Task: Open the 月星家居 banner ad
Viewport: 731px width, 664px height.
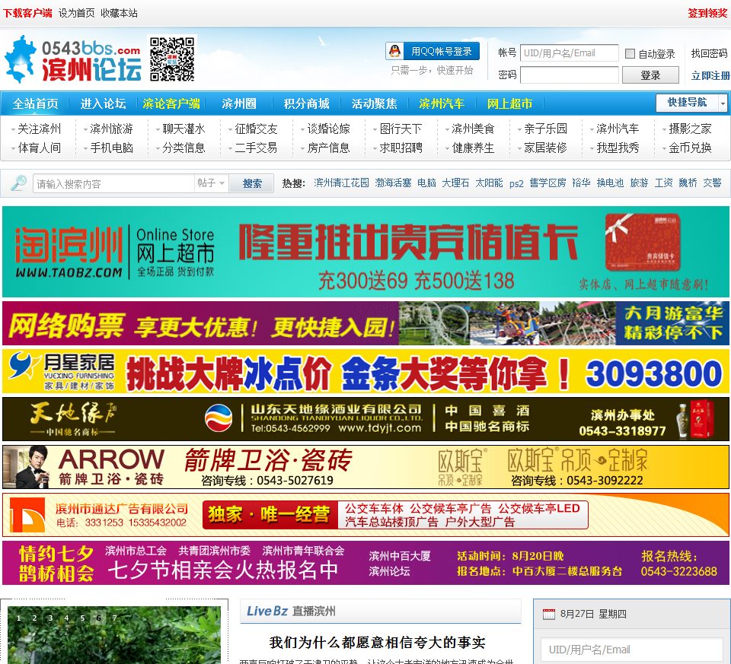Action: (365, 372)
